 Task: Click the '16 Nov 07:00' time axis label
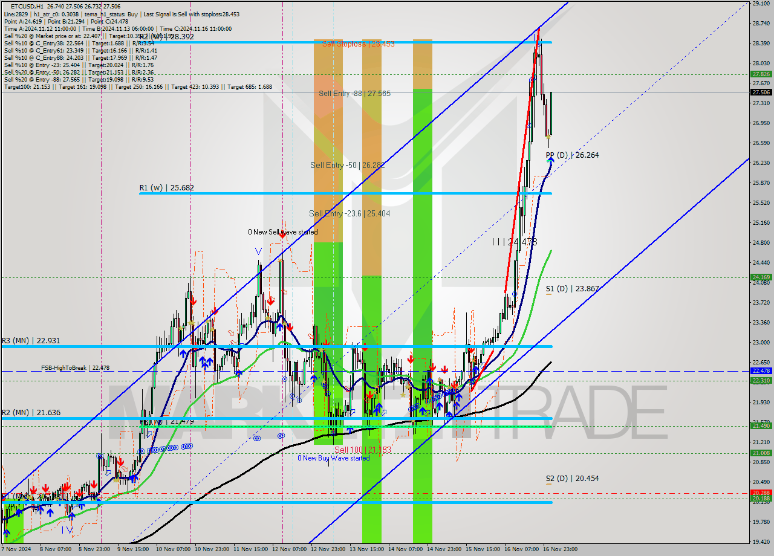tap(521, 549)
